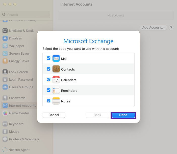The width and height of the screenshot is (177, 154).
Task: Open Users & Groups settings icon
Action: pos(5,87)
